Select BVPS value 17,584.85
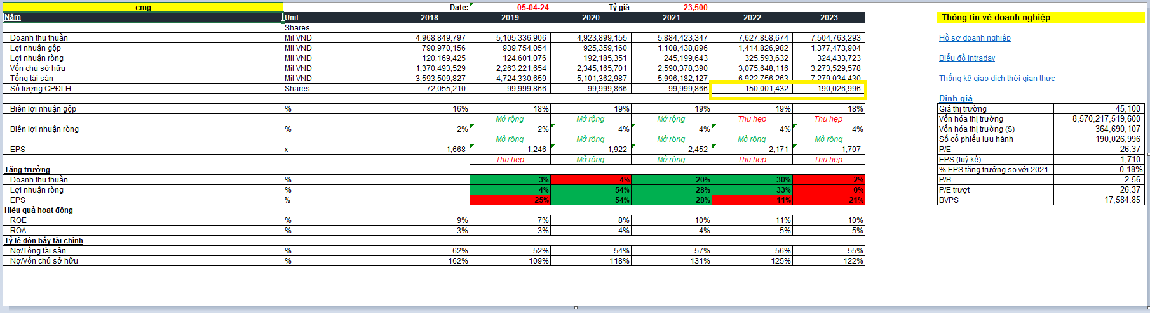The width and height of the screenshot is (1150, 313). tap(1098, 200)
